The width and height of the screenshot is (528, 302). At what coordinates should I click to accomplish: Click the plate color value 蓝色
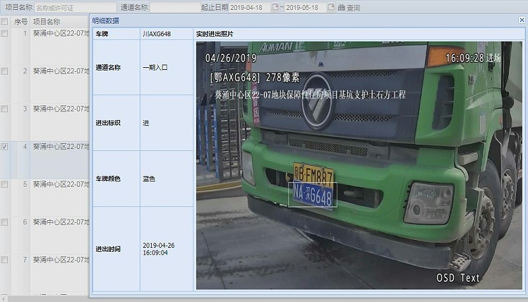[149, 179]
